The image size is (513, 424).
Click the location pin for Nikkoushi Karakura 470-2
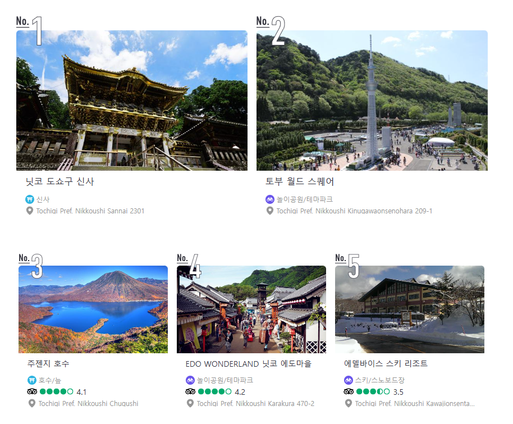[x=190, y=403]
